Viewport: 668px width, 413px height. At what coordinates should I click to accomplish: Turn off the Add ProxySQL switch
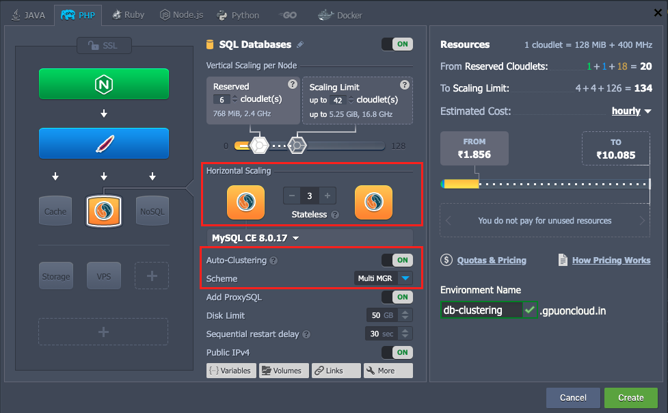[397, 297]
